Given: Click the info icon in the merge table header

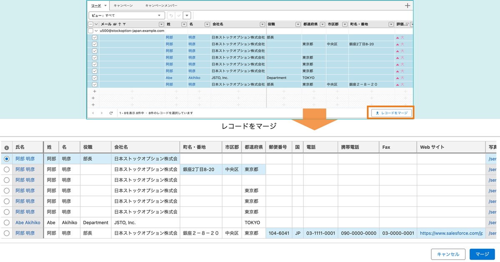Looking at the screenshot, I should 6,147.
